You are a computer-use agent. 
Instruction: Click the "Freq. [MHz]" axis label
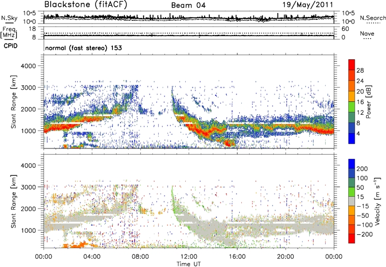(x=9, y=32)
